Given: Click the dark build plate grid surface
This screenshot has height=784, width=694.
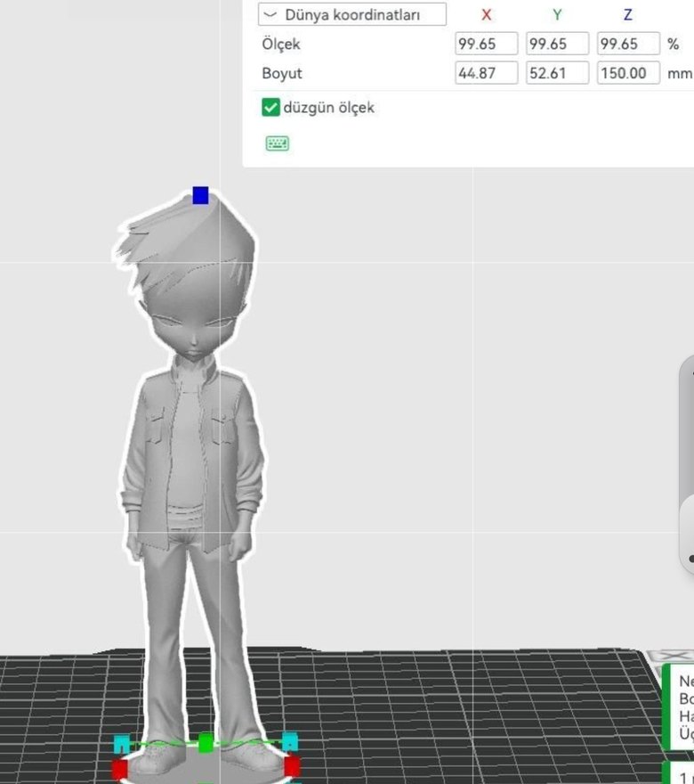Looking at the screenshot, I should pos(463,713).
